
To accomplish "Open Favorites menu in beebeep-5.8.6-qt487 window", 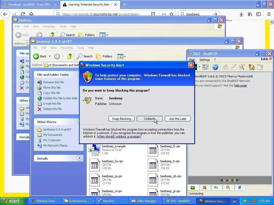I will click(x=67, y=48).
